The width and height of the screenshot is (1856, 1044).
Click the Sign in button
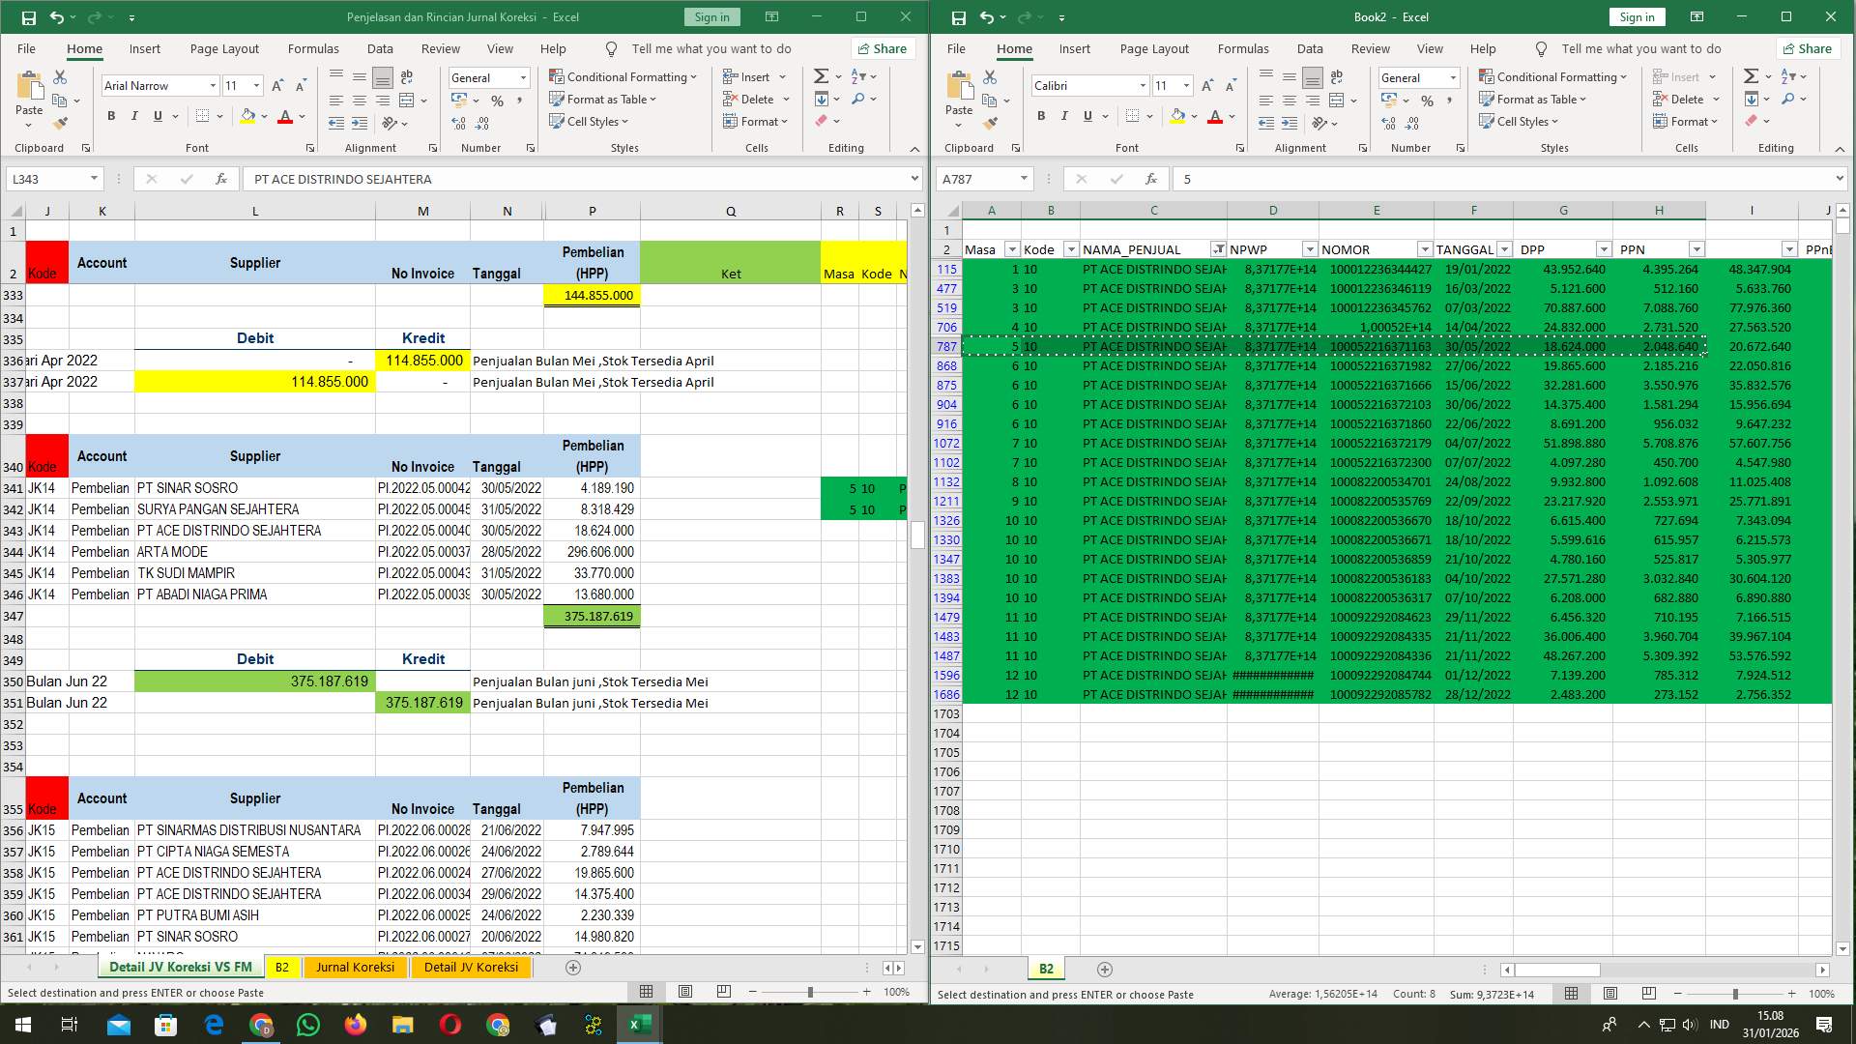pyautogui.click(x=710, y=16)
